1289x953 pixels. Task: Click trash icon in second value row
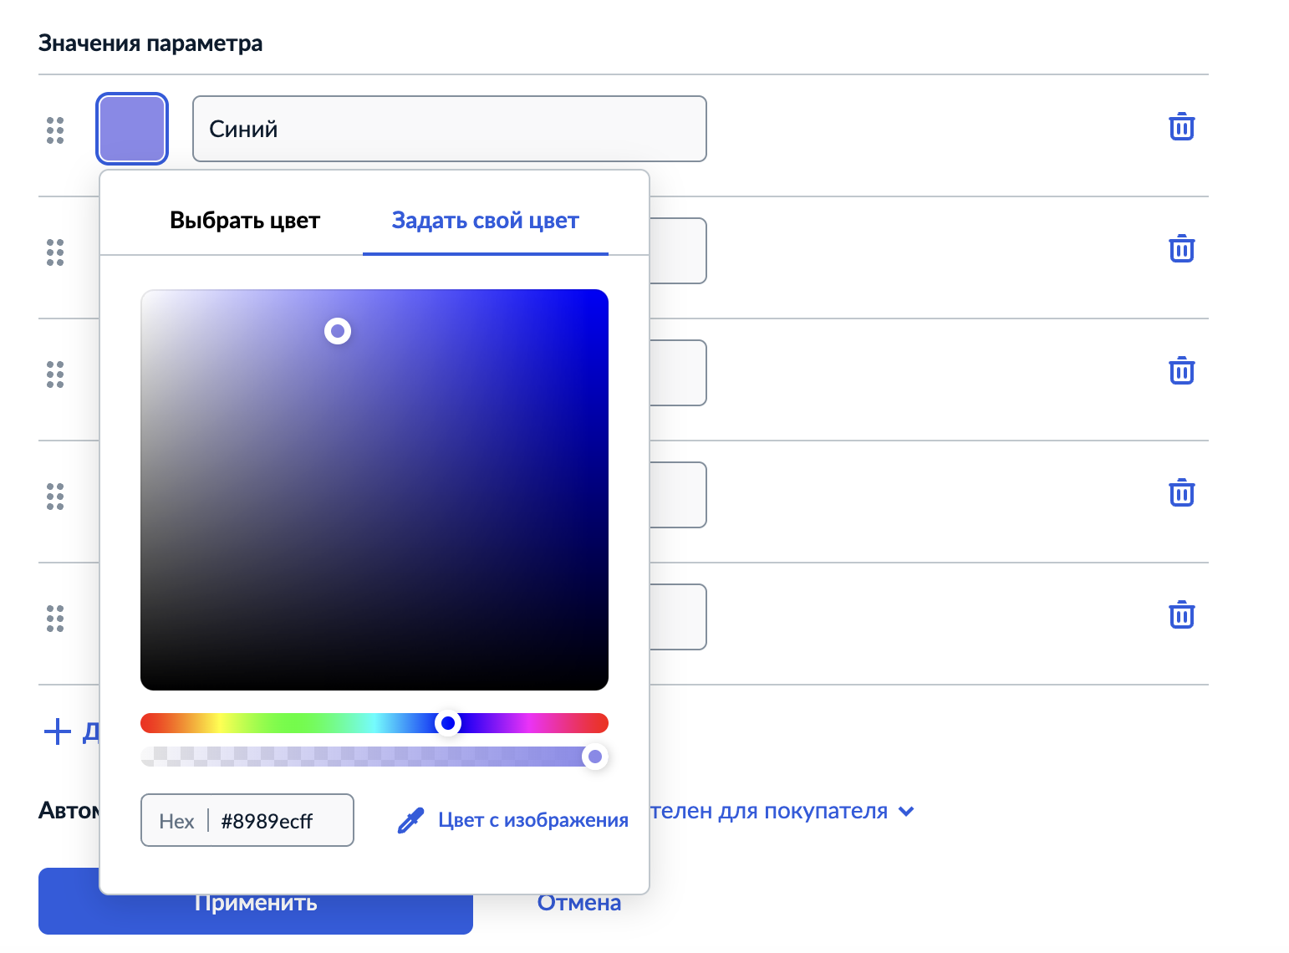[x=1181, y=249]
